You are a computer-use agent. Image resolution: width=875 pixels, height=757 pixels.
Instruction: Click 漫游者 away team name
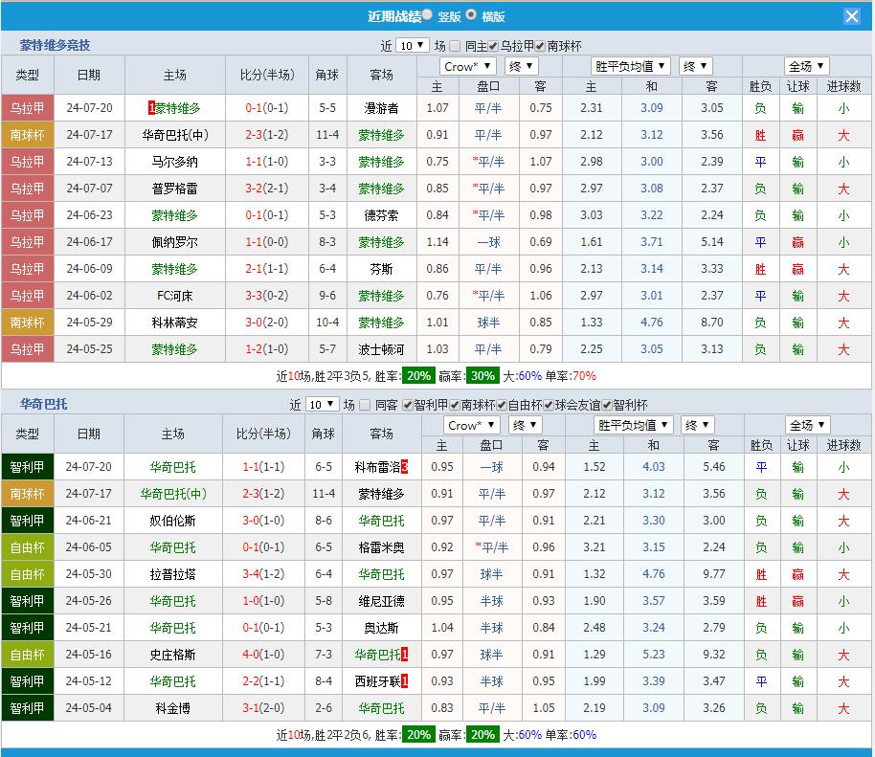click(x=381, y=108)
